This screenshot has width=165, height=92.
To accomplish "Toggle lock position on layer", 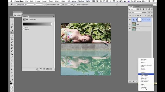I will coord(138,16).
